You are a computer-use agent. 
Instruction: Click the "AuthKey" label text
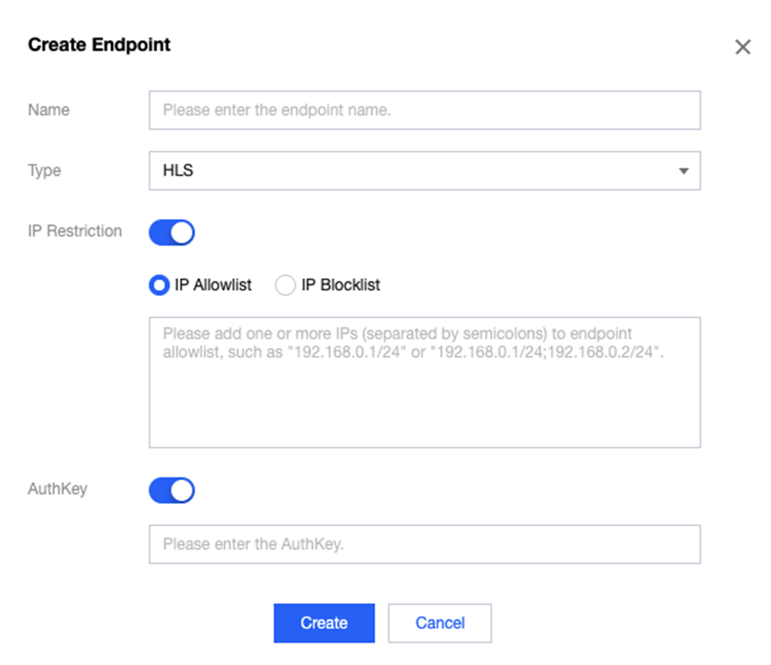coord(57,489)
